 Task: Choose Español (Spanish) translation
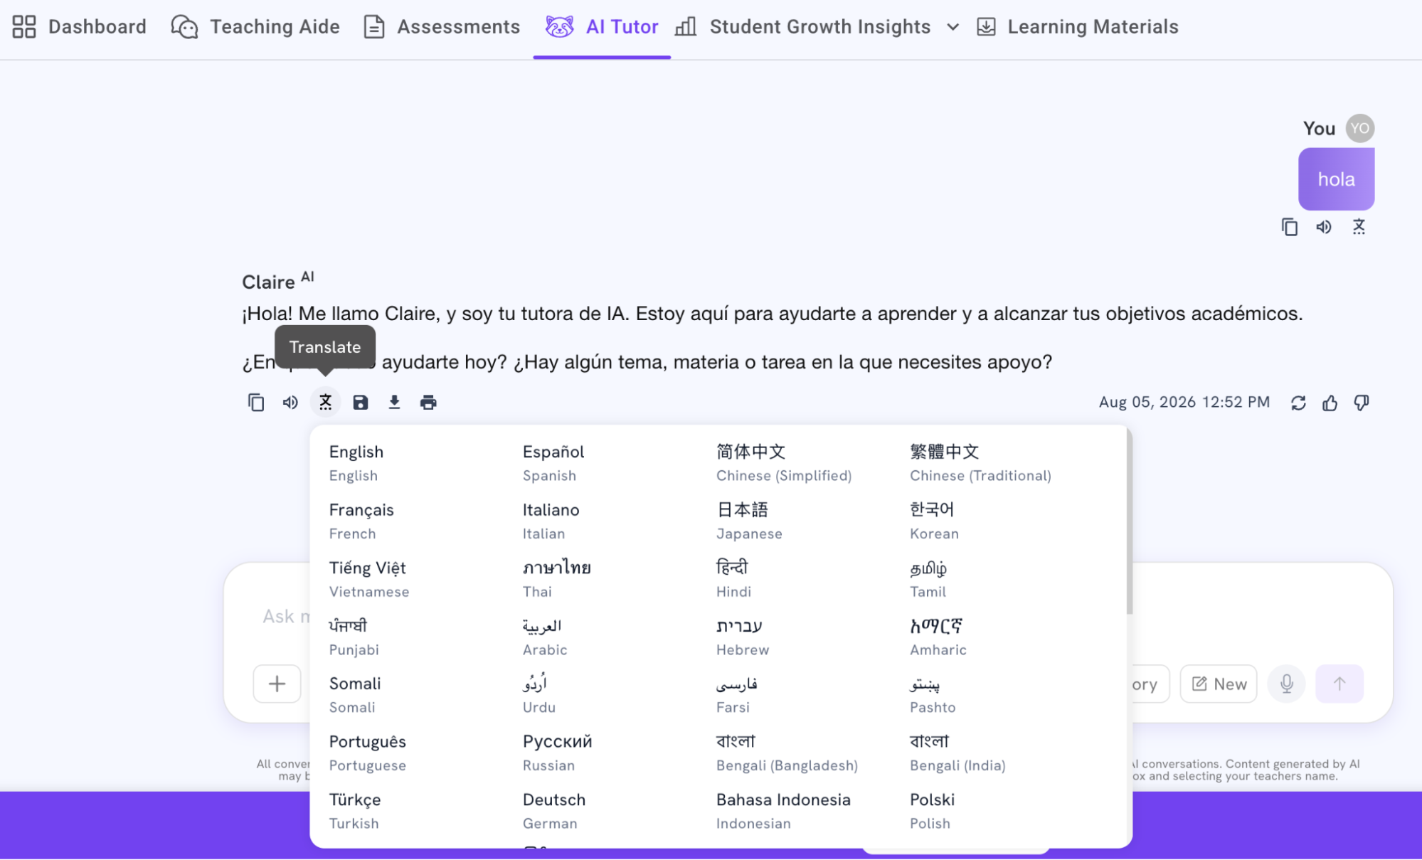tap(553, 463)
